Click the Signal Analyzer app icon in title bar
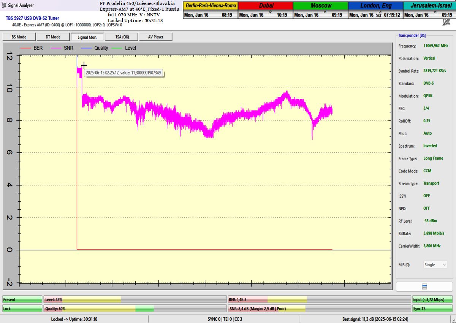 point(4,5)
